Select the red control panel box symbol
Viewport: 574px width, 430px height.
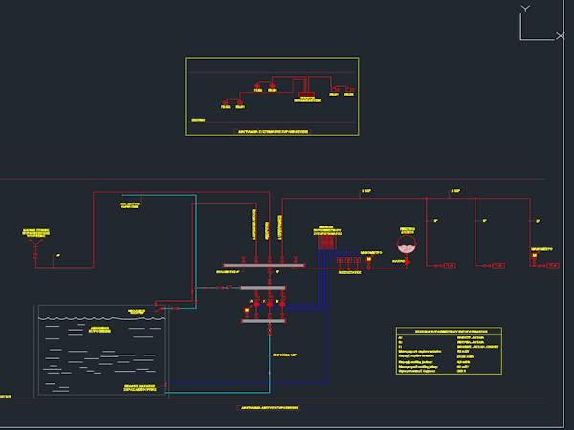(x=326, y=243)
